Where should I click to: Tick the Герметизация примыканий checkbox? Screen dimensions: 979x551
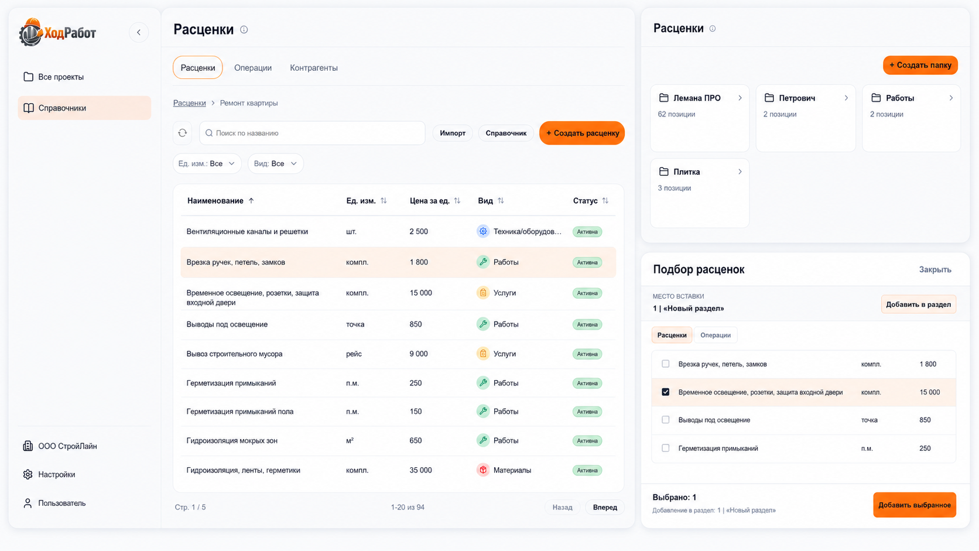(x=666, y=448)
